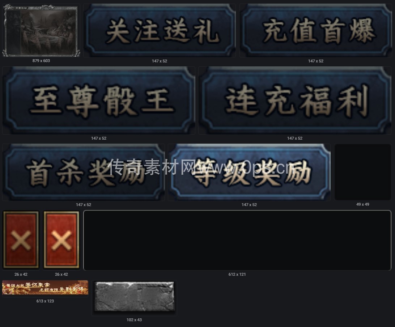Select the 关注送礼 button image
The height and width of the screenshot is (327, 395).
click(160, 30)
